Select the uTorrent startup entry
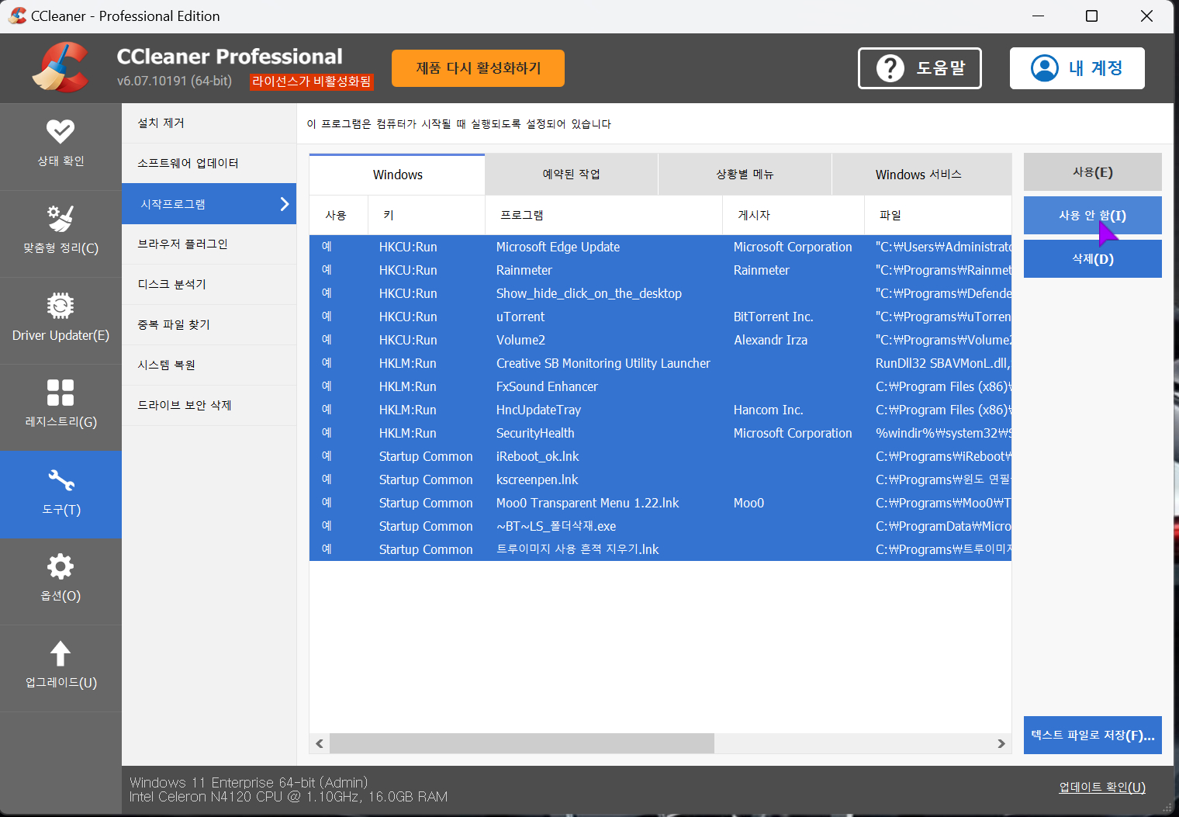The image size is (1179, 817). (x=660, y=317)
